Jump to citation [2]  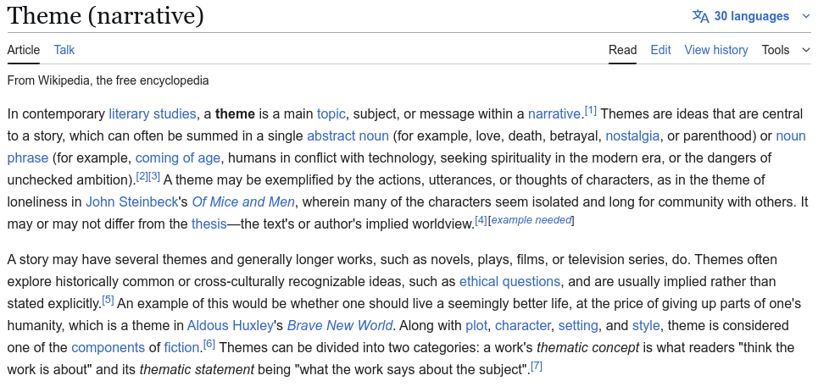[142, 177]
